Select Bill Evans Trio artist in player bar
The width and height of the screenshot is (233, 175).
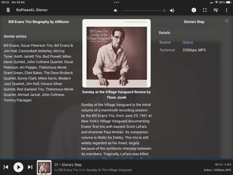(x=68, y=170)
